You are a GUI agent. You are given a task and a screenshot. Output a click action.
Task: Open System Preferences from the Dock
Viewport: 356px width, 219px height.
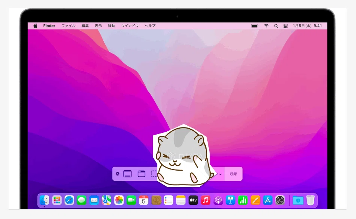pos(280,200)
